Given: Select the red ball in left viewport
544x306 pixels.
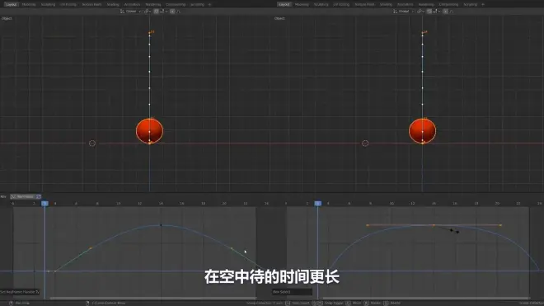Looking at the screenshot, I should click(x=149, y=130).
